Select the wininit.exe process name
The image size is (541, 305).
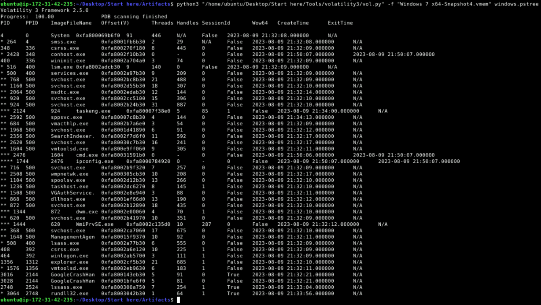pos(68,60)
